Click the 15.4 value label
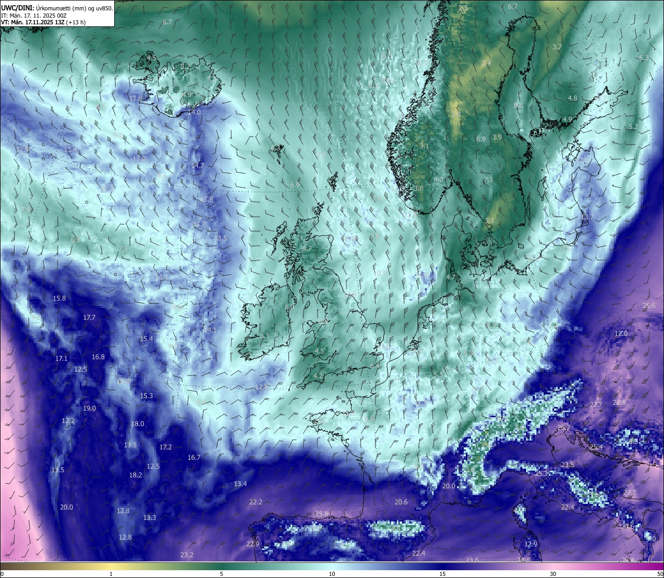Screen dimensions: 664x578 click(146, 339)
